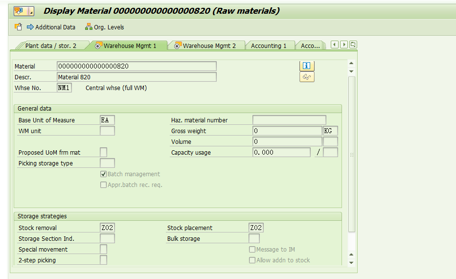Move tab strip right with arrow button

tap(344, 45)
